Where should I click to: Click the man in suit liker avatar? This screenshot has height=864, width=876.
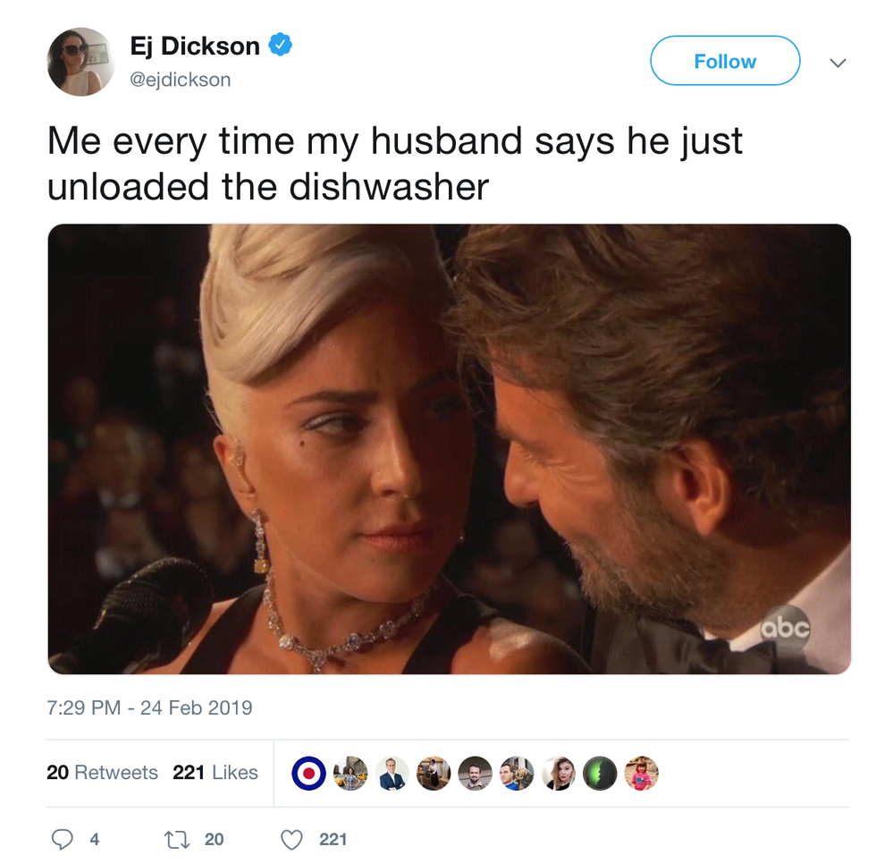(x=392, y=773)
